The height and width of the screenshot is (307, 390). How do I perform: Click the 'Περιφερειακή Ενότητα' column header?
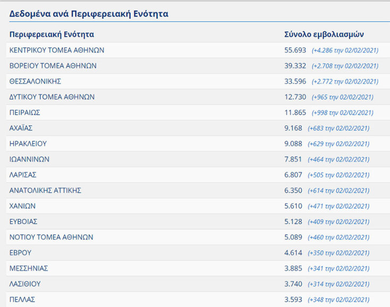[52, 35]
